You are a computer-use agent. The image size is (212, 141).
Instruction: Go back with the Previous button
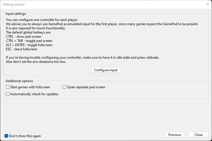pos(175,135)
